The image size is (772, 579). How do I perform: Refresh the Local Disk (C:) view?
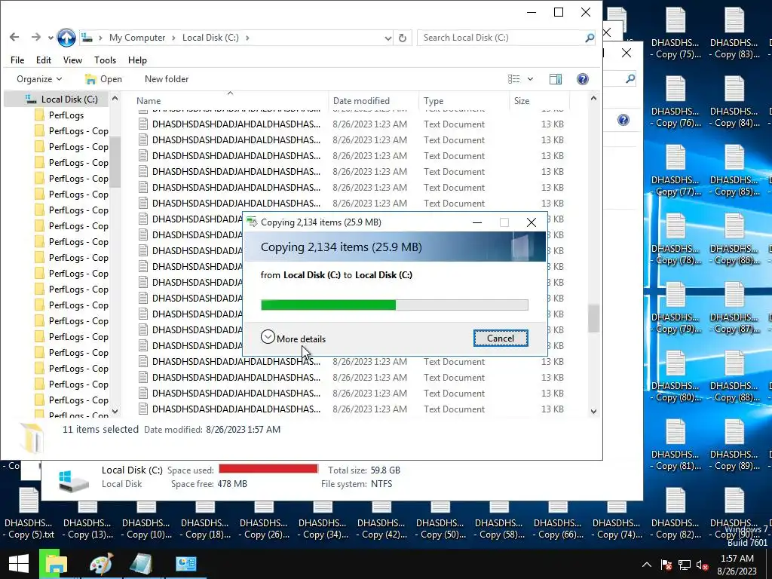pos(403,38)
